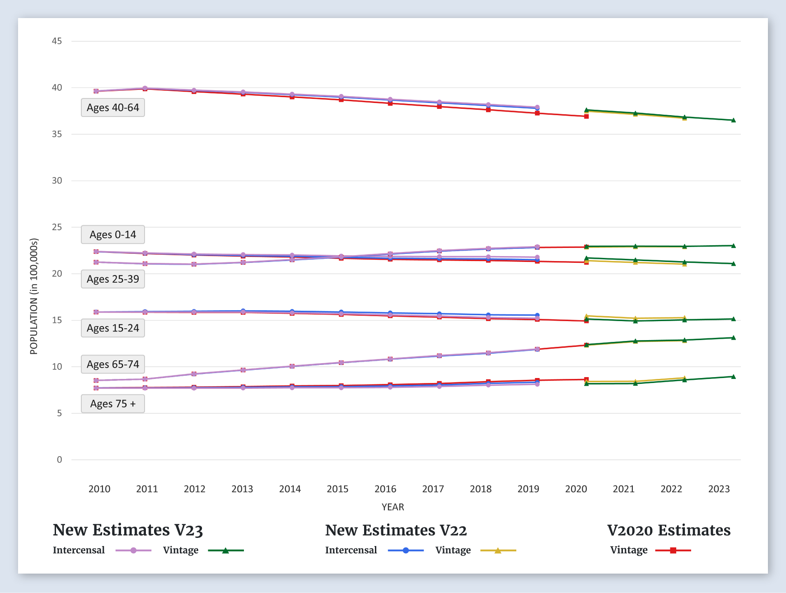
Task: Click the red V2020 Vintage square legend marker
Action: point(673,551)
